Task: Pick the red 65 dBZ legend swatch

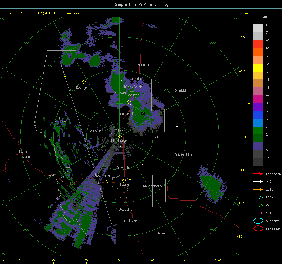Action: point(258,44)
